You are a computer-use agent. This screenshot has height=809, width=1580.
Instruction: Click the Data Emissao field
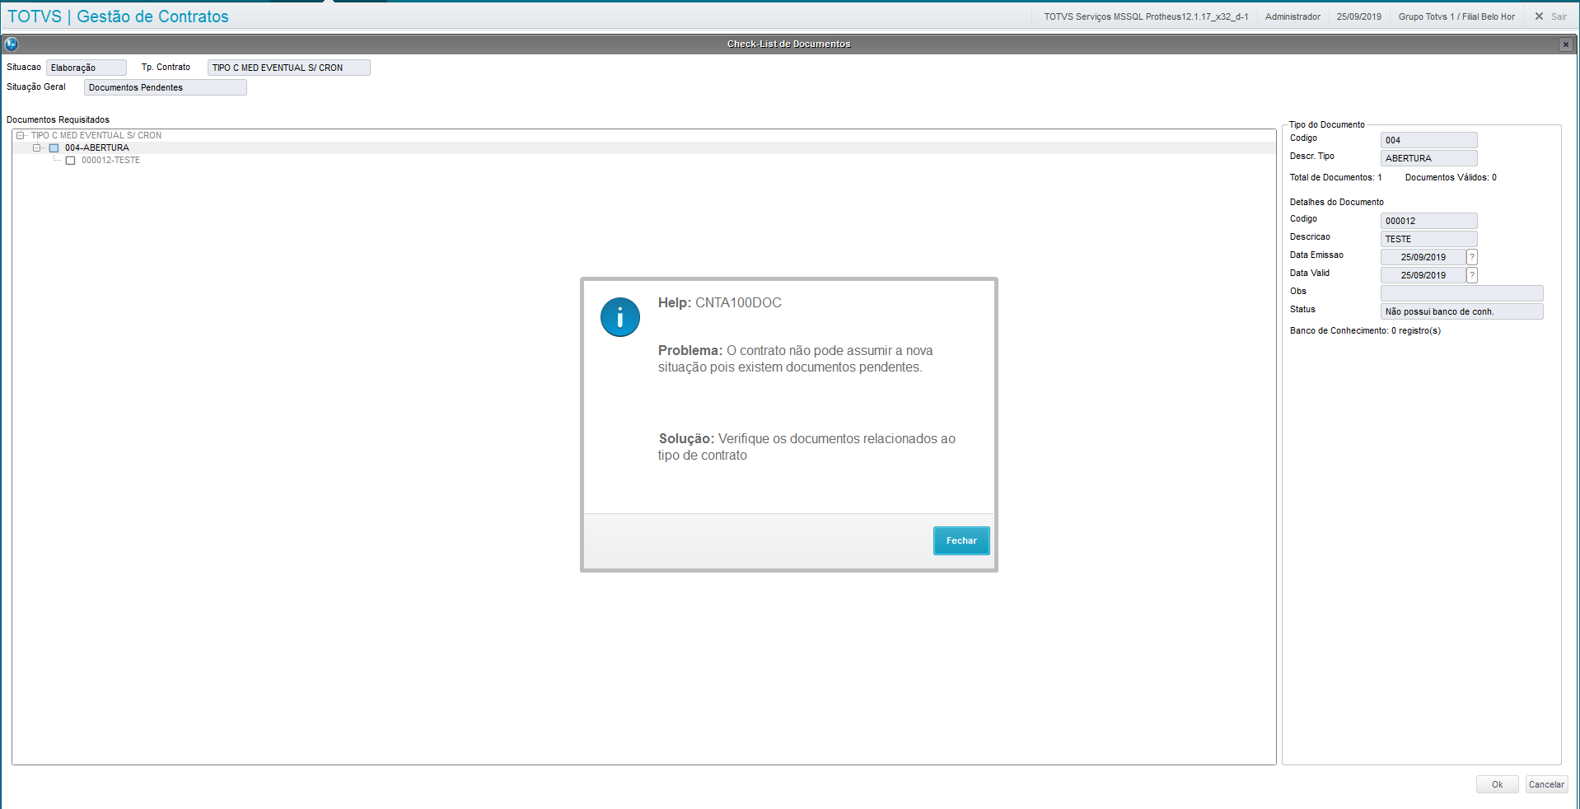(x=1423, y=257)
